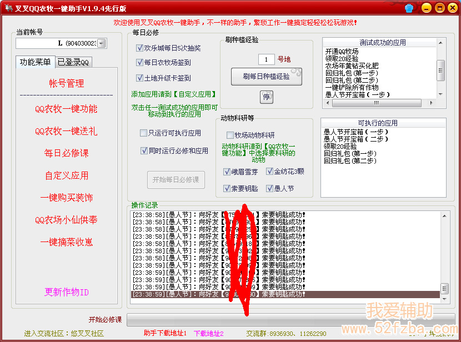Open QQ农牧一键送礼
461x342 pixels.
pyautogui.click(x=66, y=131)
